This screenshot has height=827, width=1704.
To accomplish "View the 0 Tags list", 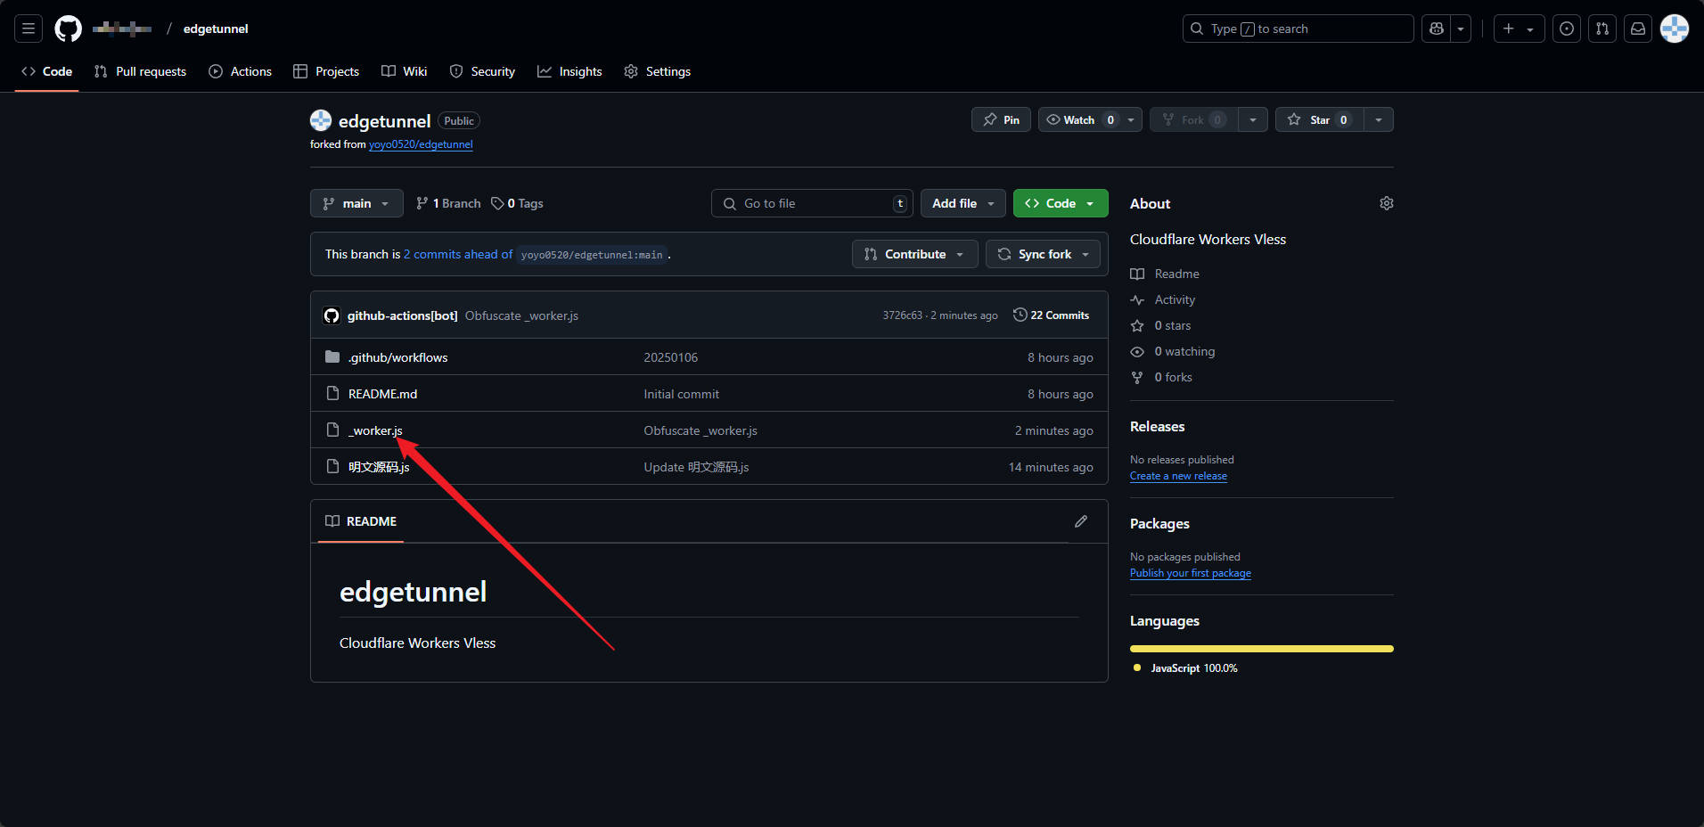I will click(517, 203).
